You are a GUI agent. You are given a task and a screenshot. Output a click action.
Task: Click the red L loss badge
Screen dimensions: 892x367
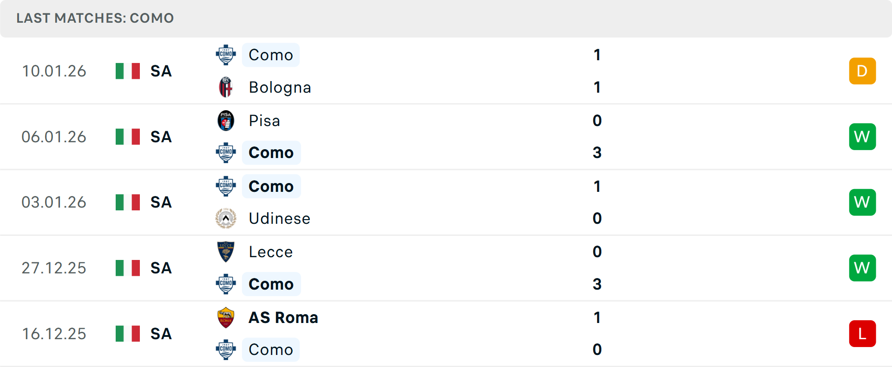[x=862, y=334]
